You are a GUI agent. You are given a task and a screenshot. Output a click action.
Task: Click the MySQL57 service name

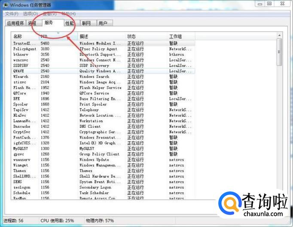(21, 148)
